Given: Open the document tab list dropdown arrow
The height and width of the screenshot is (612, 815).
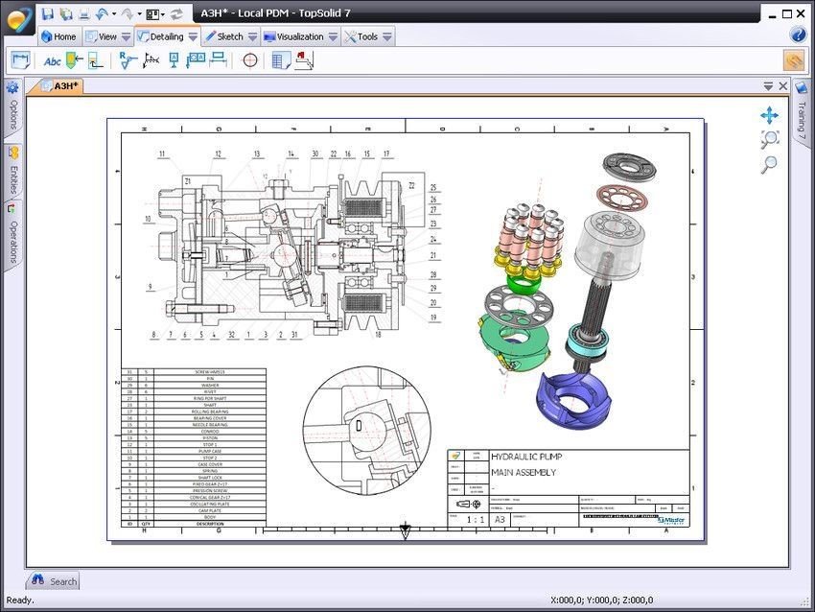Looking at the screenshot, I should point(768,86).
